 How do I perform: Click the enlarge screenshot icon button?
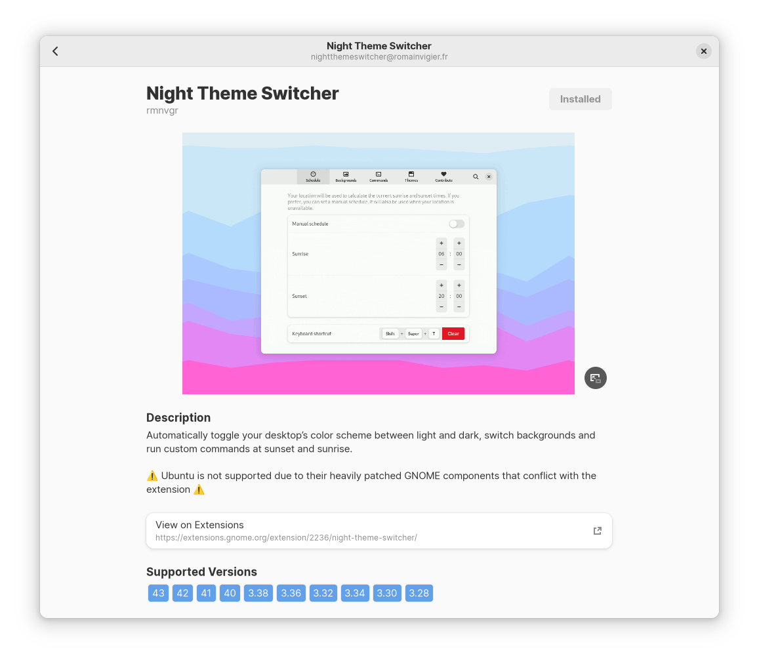coord(595,378)
